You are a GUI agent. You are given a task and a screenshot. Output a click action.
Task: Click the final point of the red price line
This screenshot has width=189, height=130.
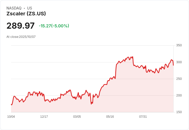click(173, 65)
